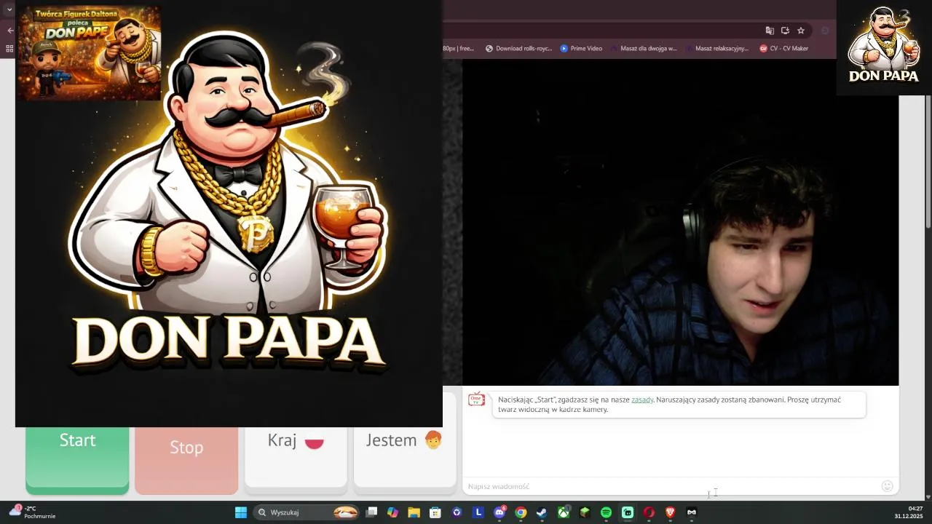Bookmark this page with the star icon
Screen dimensions: 932x524
(x=801, y=31)
